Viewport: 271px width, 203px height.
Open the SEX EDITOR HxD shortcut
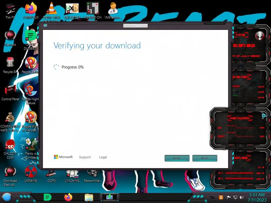pos(72,11)
